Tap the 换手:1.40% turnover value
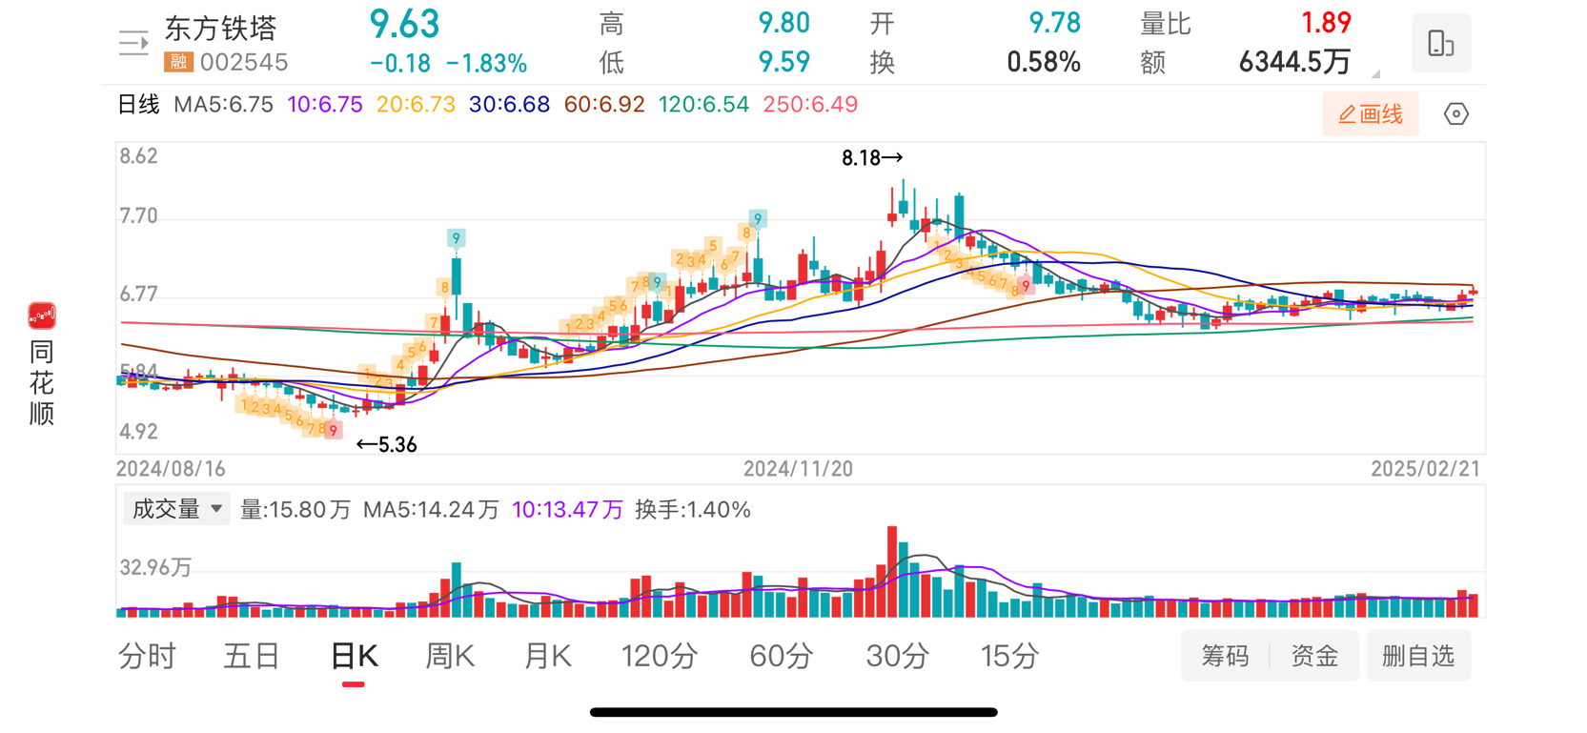Image resolution: width=1587 pixels, height=733 pixels. [x=693, y=510]
